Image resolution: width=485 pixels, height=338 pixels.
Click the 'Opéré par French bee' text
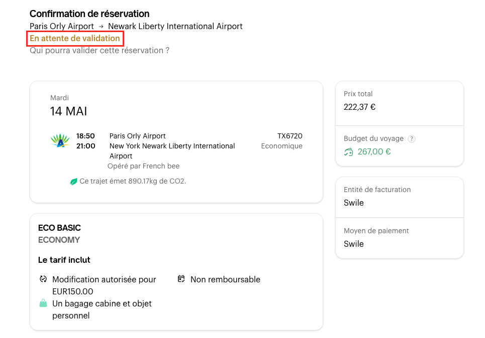[143, 166]
